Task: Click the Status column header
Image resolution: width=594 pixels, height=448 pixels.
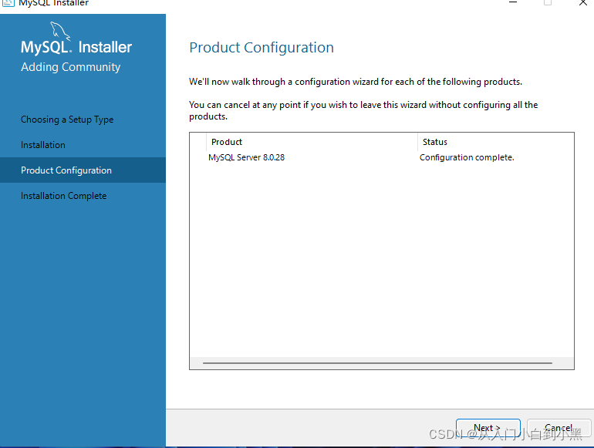Action: point(494,142)
